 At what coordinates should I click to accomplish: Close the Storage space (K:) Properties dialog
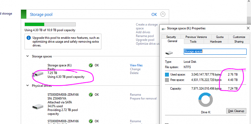pyautogui.click(x=248, y=28)
